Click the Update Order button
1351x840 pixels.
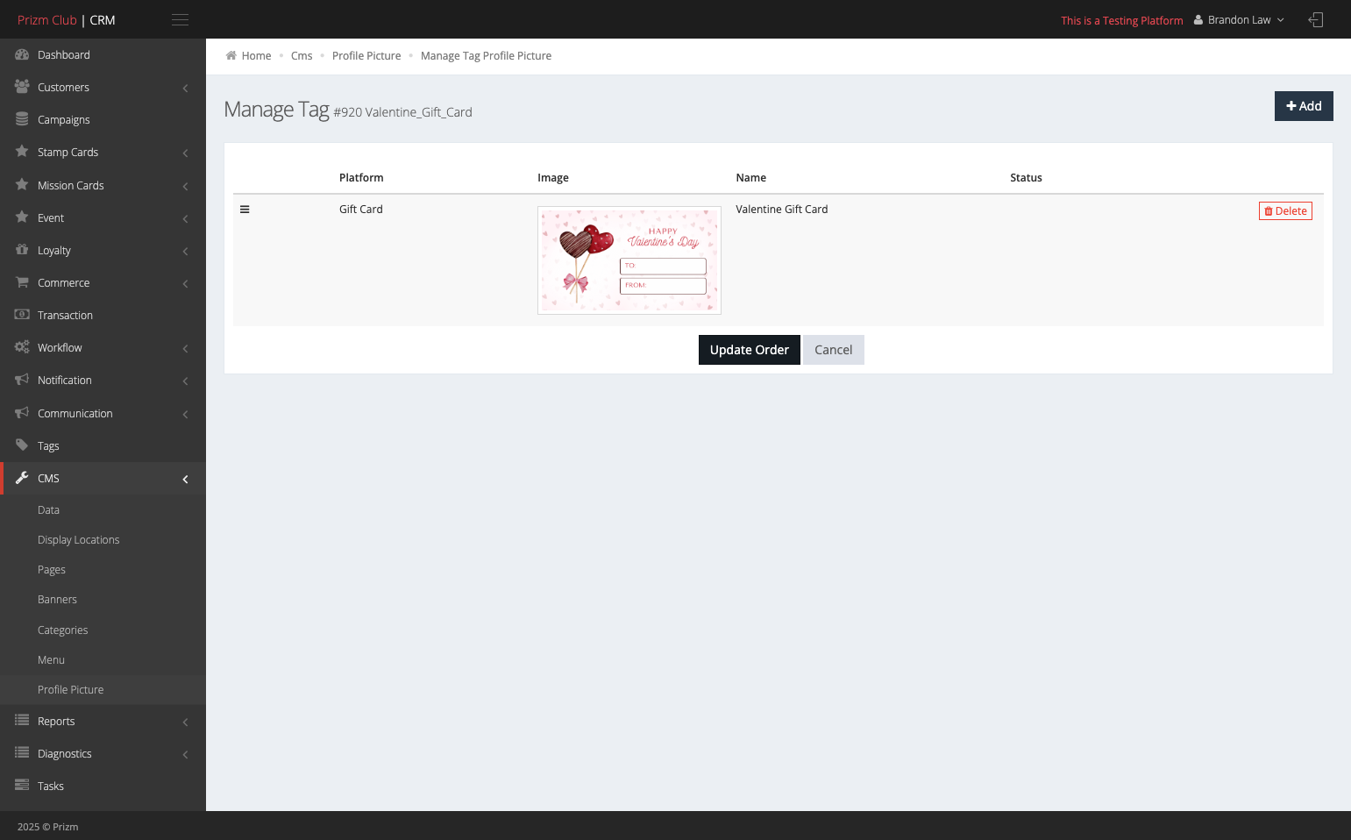[x=749, y=350]
